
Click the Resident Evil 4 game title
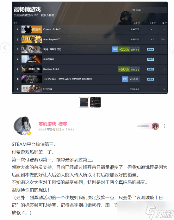(x=51, y=69)
